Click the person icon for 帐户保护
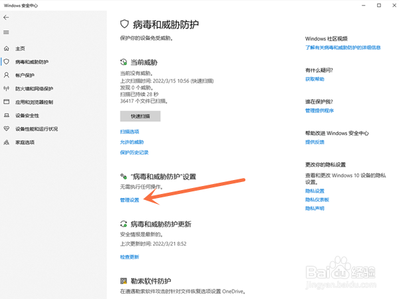The width and height of the screenshot is (399, 299). (7, 75)
